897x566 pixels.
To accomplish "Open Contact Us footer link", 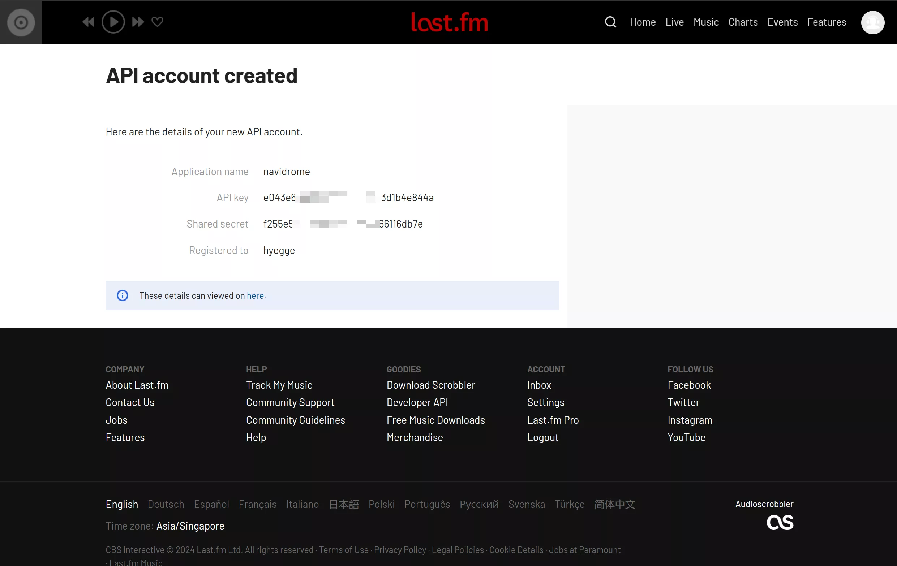I will [130, 402].
